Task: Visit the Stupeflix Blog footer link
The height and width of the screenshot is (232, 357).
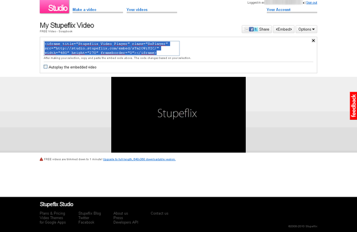Action: pos(90,213)
